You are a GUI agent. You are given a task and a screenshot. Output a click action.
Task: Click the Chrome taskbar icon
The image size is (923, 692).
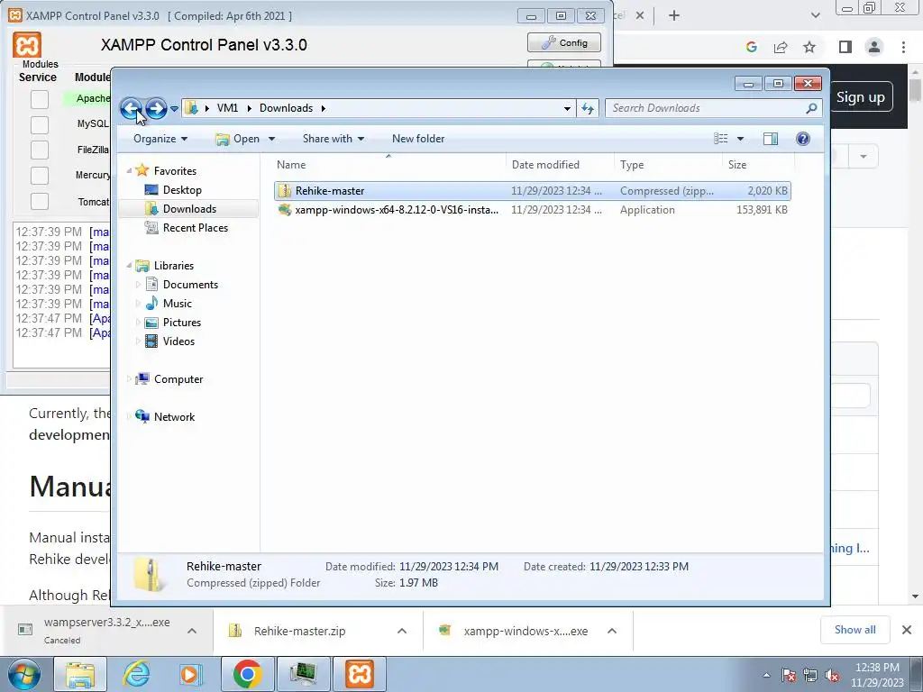(247, 674)
